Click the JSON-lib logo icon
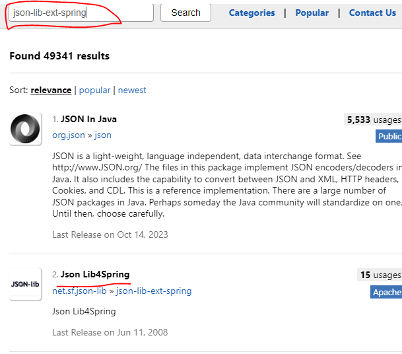 [x=25, y=284]
